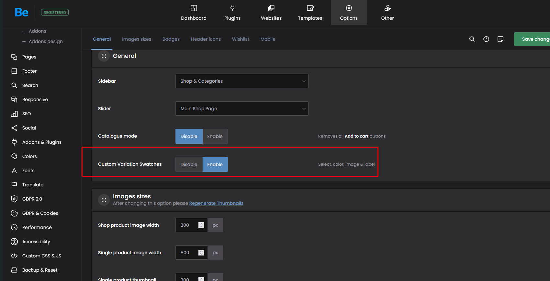Click the Colors palette icon

coord(14,156)
